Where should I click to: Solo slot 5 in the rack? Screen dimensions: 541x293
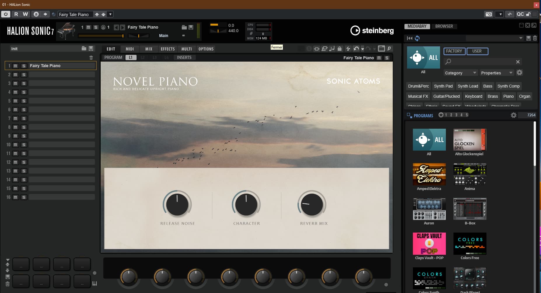click(x=24, y=101)
